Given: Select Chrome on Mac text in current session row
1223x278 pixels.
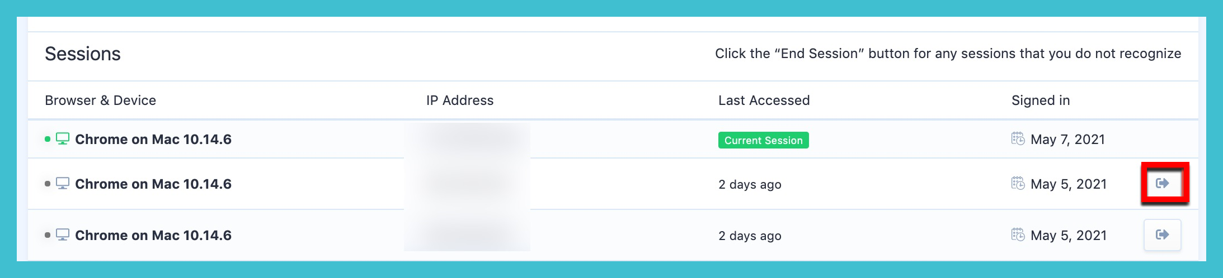Looking at the screenshot, I should (153, 140).
